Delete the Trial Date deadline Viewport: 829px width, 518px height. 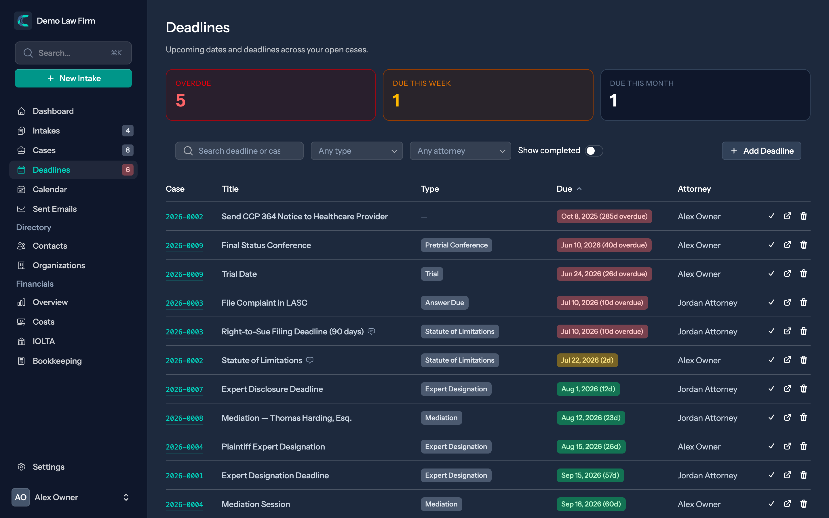point(803,274)
